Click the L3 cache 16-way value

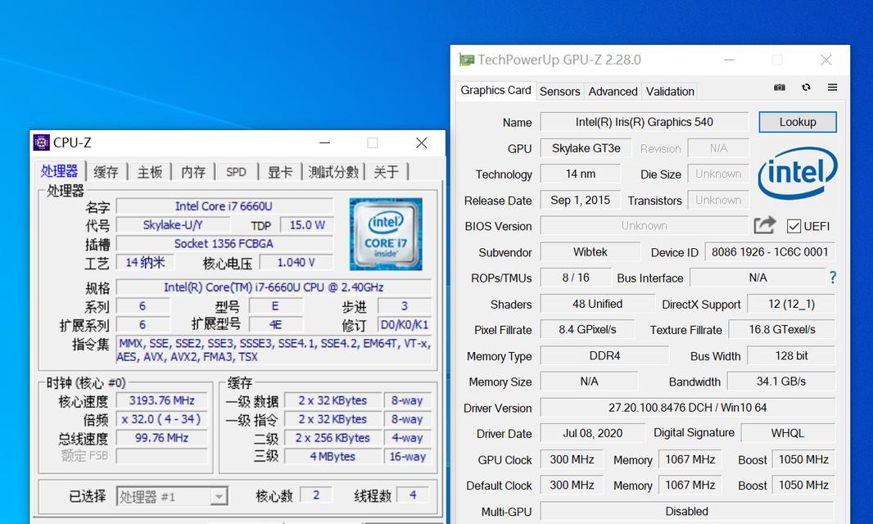point(408,457)
